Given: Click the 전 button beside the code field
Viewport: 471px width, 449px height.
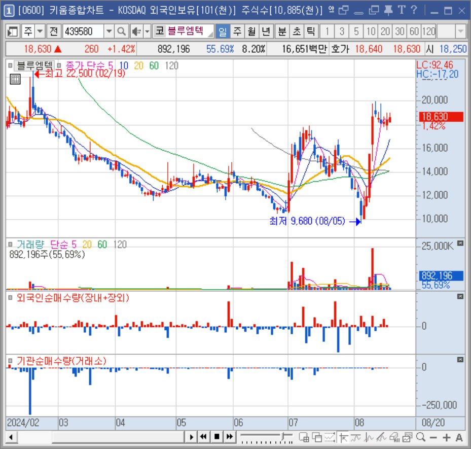Looking at the screenshot, I should [54, 31].
